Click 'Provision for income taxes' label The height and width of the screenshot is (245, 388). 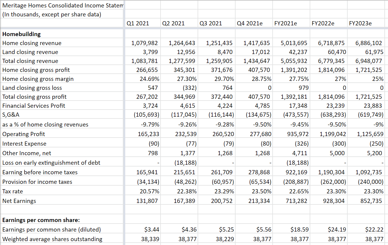pyautogui.click(x=37, y=182)
